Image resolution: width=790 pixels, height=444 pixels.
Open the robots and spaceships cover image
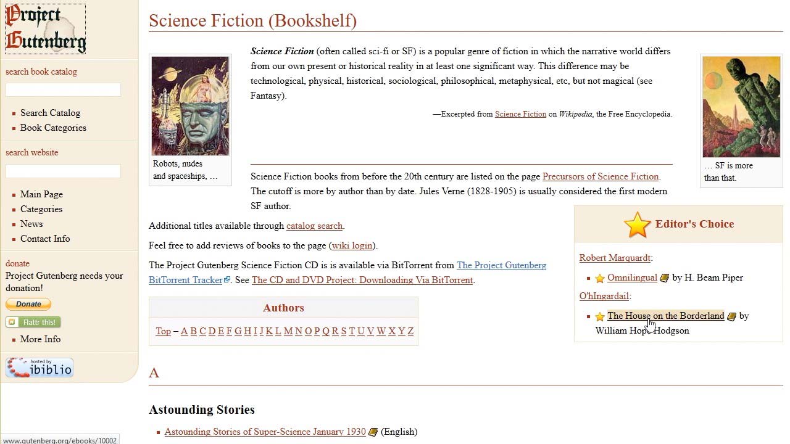[190, 106]
